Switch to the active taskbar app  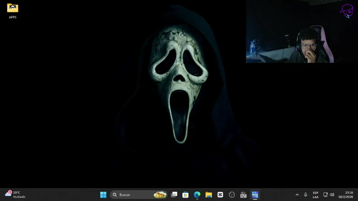pyautogui.click(x=255, y=195)
